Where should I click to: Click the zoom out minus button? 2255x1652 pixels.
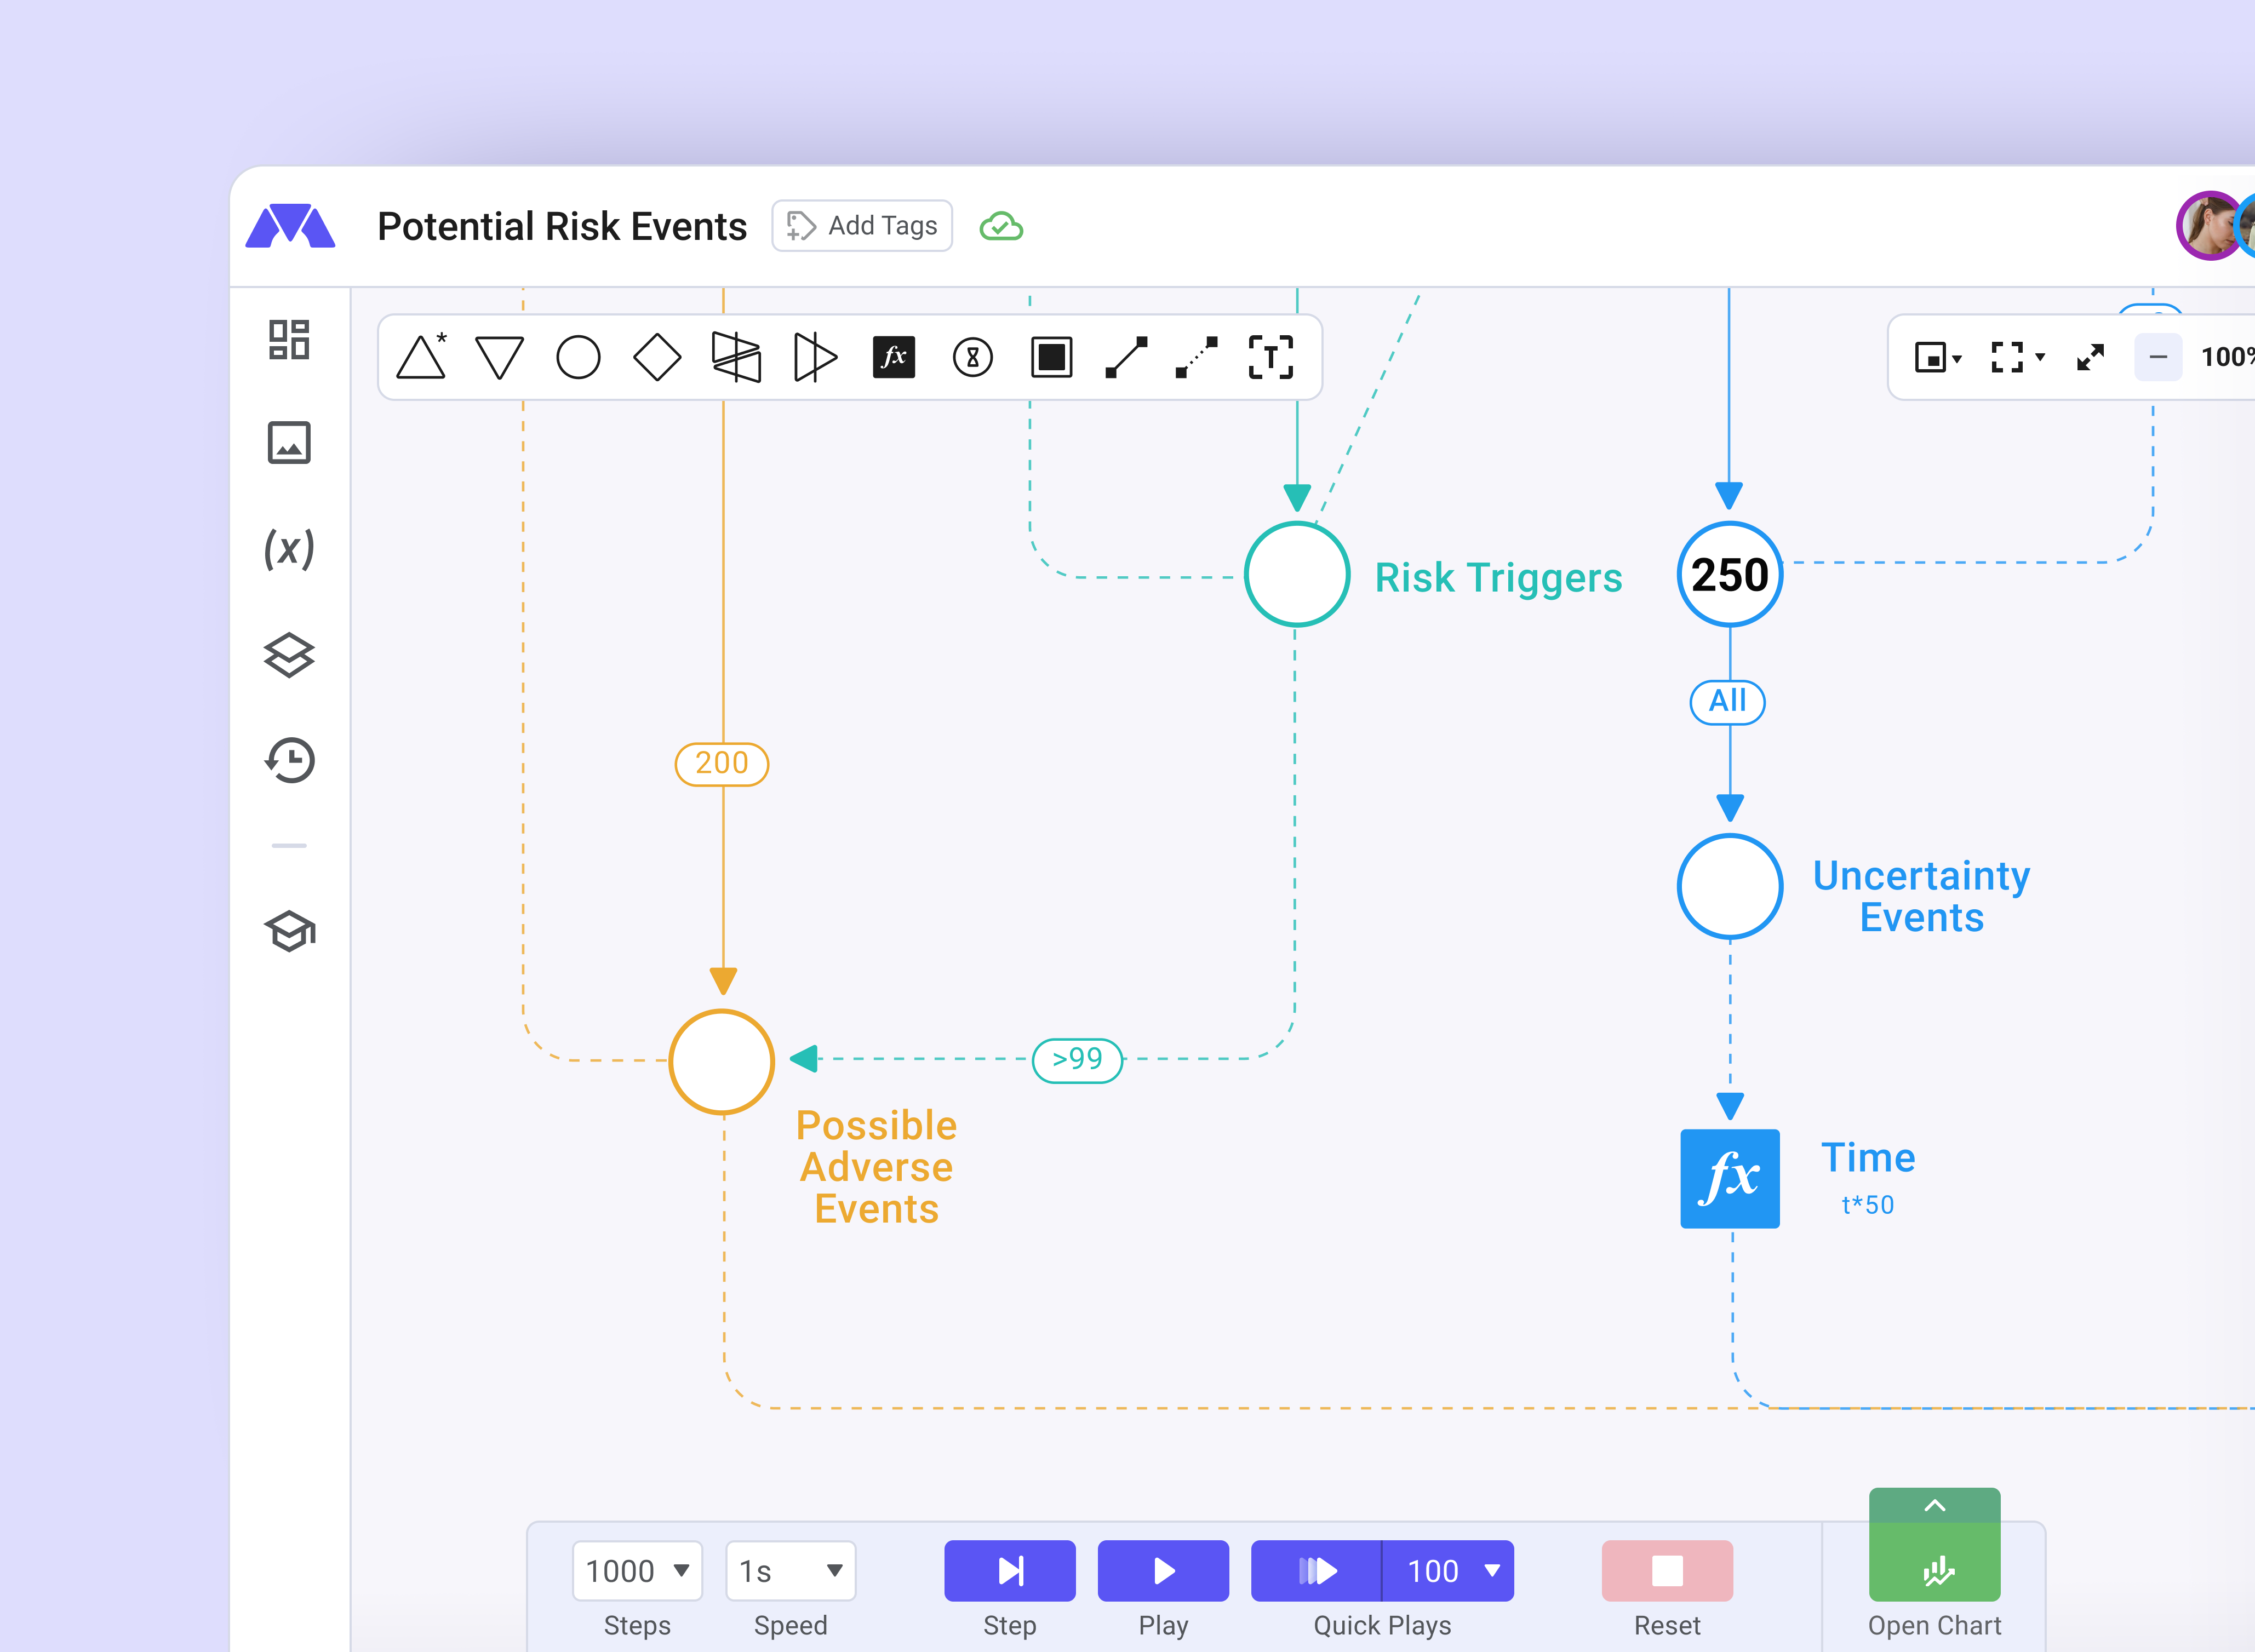(x=2158, y=357)
